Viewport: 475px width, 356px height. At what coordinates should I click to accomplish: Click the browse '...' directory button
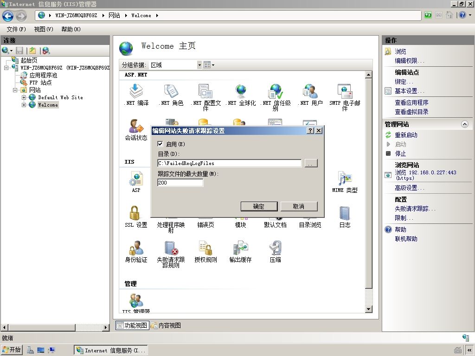(311, 163)
